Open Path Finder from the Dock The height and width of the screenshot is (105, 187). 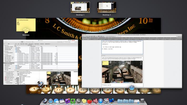pos(45,101)
